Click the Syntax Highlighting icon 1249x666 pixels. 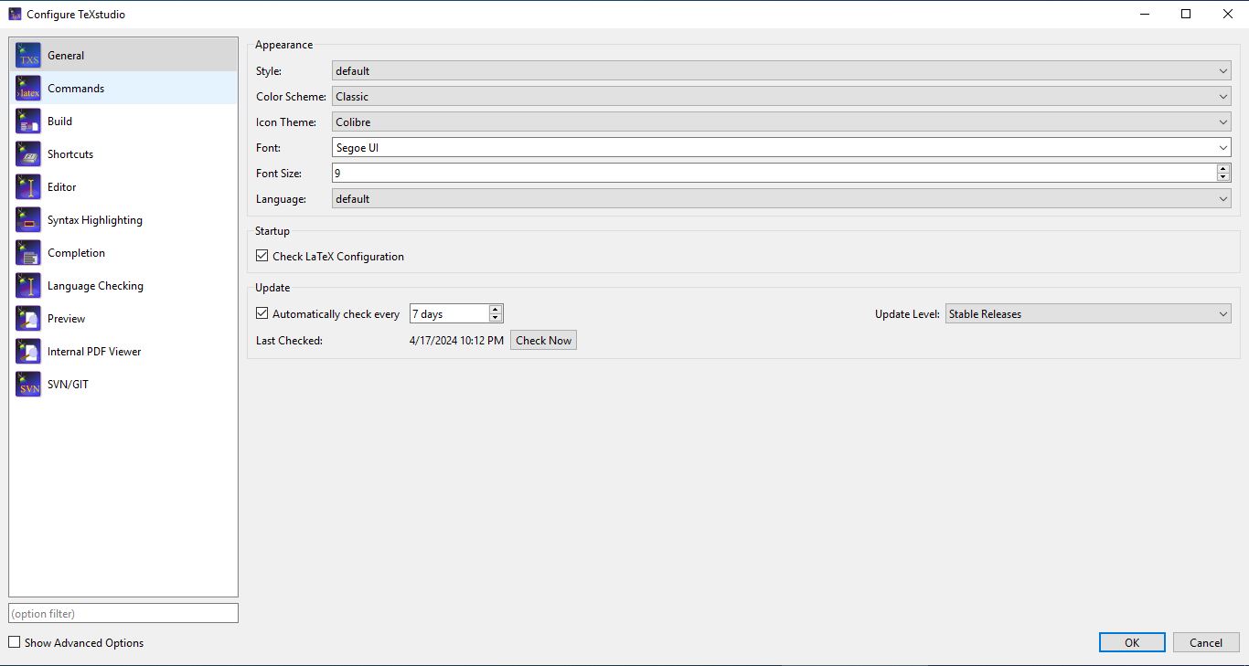[28, 220]
